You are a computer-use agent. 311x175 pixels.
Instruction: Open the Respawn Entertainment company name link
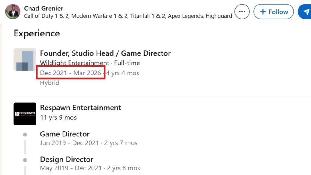(x=80, y=108)
